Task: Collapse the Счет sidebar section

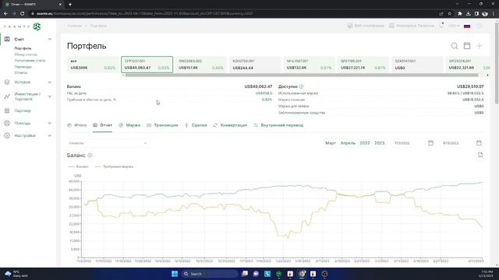Action: pyautogui.click(x=50, y=39)
